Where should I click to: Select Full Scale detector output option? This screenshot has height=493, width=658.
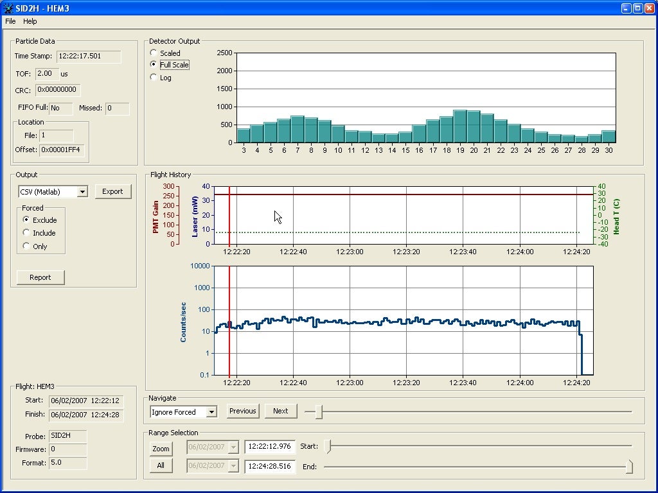click(154, 65)
